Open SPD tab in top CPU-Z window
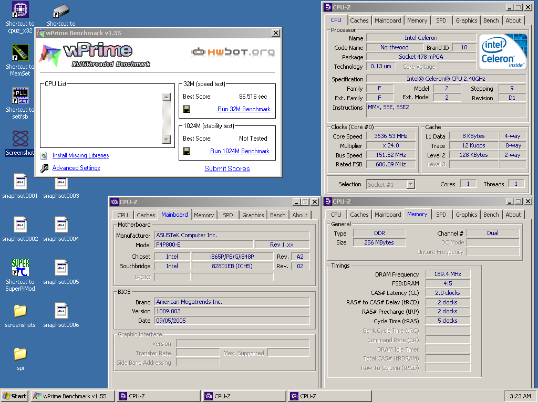538x403 pixels. pyautogui.click(x=441, y=20)
